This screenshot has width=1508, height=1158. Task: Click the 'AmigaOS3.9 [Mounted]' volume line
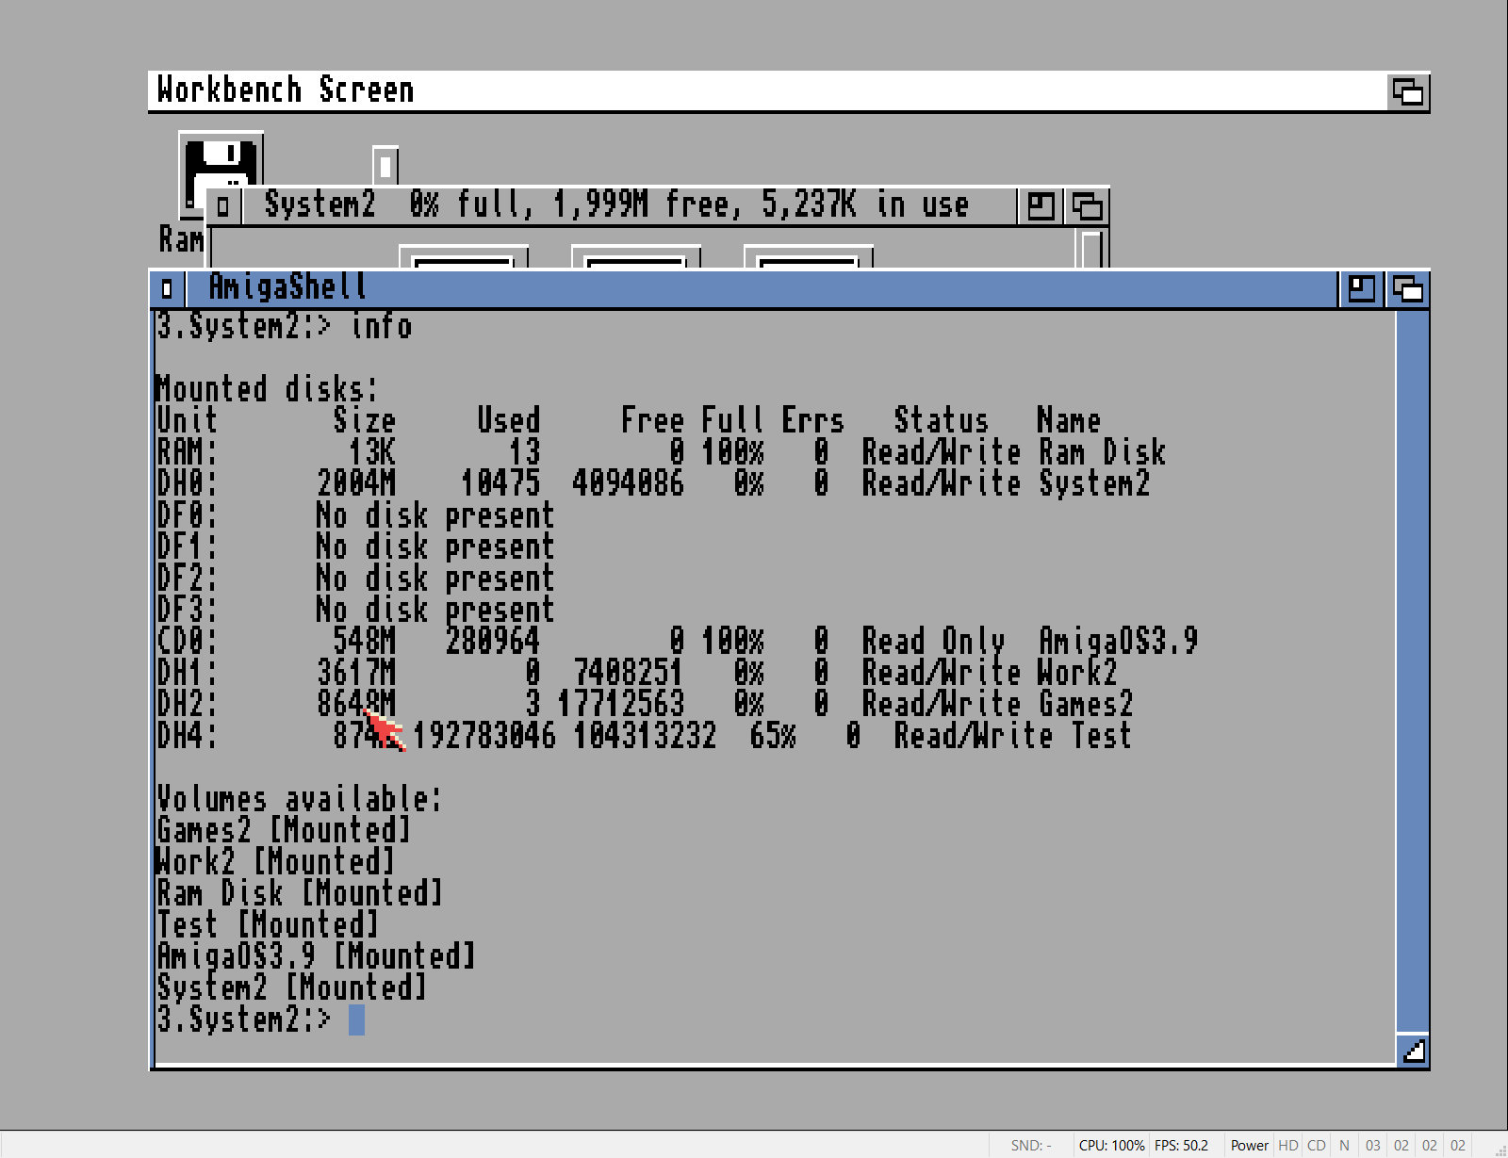coord(316,956)
